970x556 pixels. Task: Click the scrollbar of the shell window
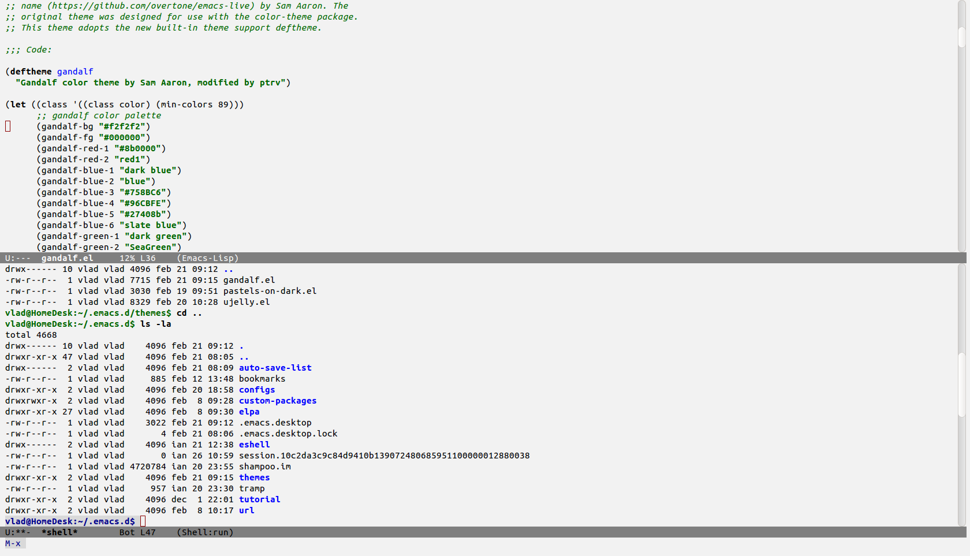(x=962, y=395)
